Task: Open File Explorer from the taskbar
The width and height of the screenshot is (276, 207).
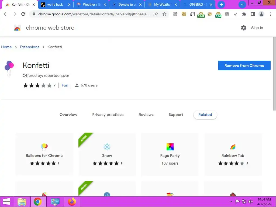Action: (22, 202)
